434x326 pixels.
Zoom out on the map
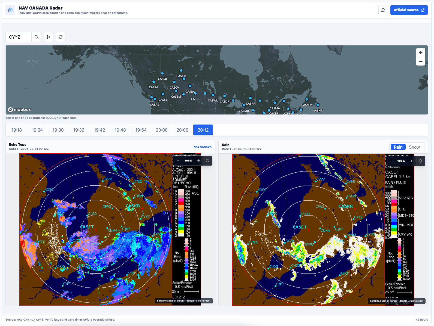coord(421,61)
